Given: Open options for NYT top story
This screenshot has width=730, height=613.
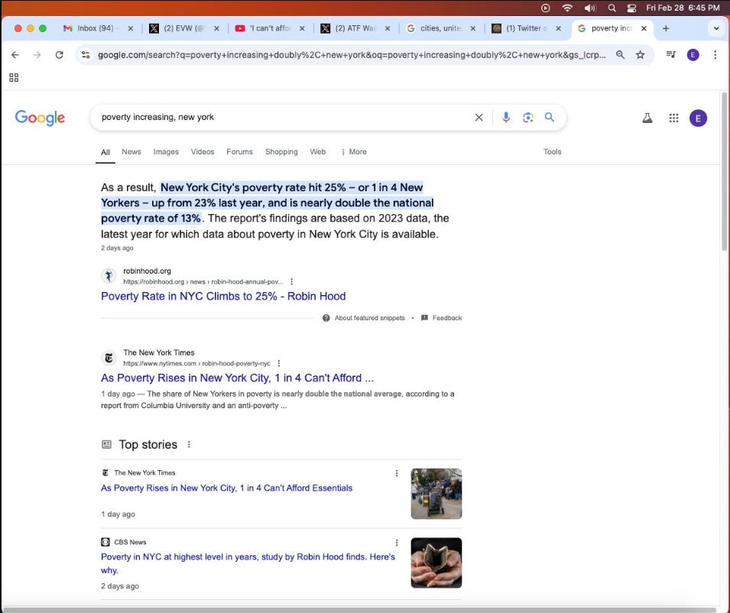Looking at the screenshot, I should click(397, 473).
